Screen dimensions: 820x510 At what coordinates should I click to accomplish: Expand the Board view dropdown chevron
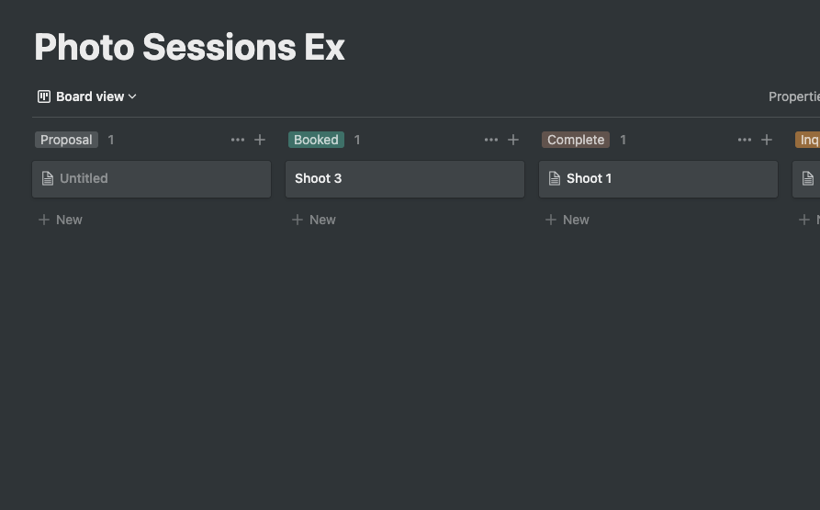132,96
